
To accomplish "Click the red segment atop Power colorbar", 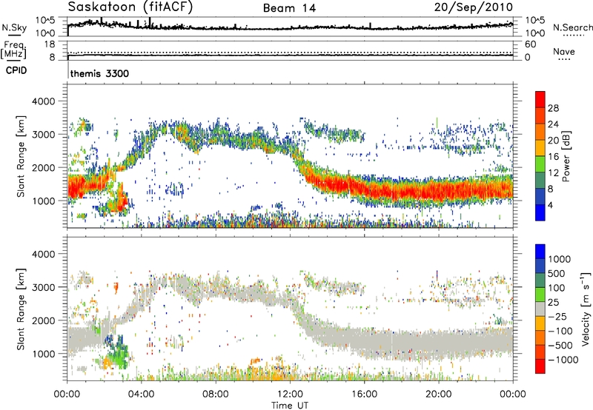I will point(540,99).
